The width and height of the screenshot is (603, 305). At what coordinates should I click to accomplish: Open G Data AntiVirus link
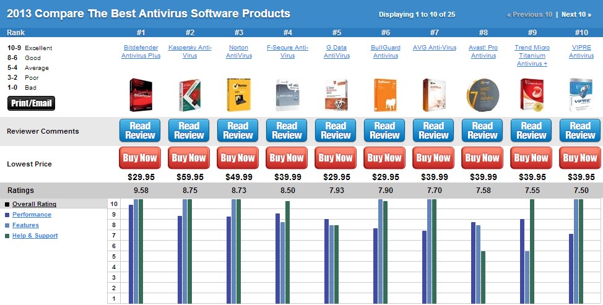337,51
